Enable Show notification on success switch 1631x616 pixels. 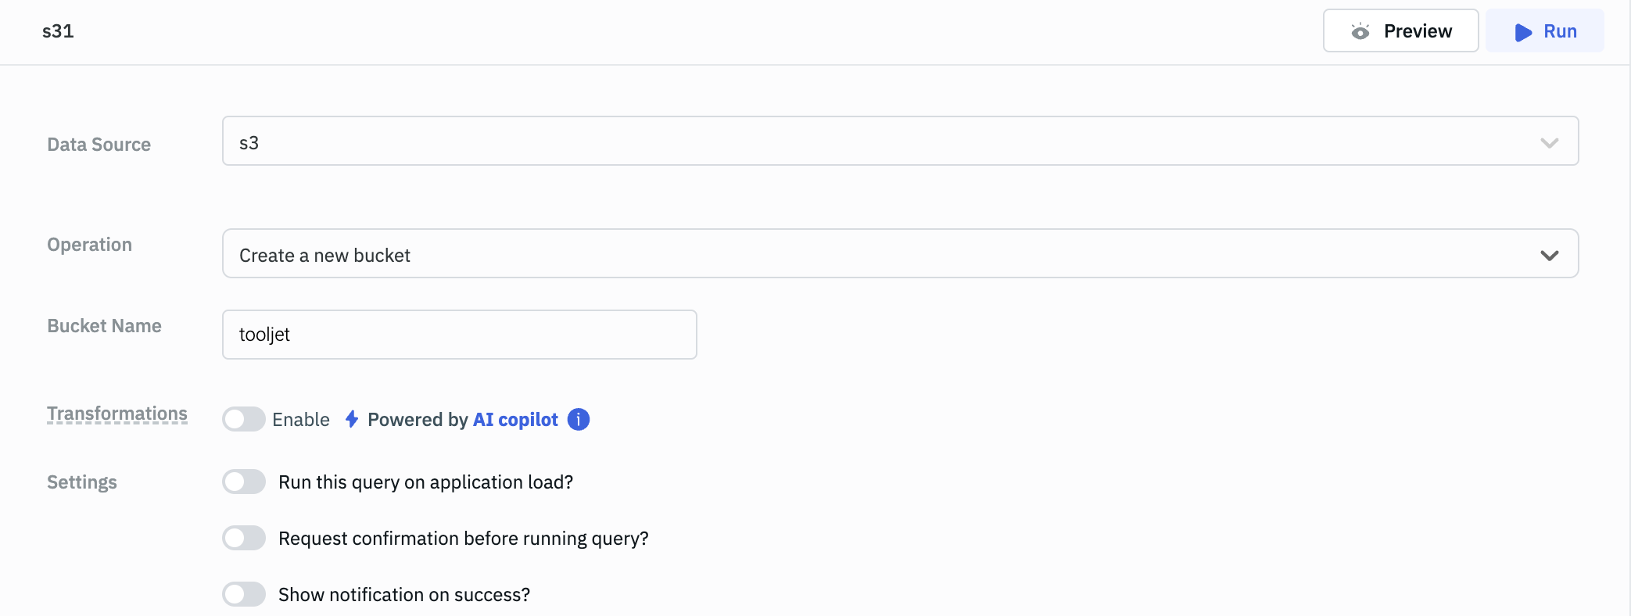244,595
